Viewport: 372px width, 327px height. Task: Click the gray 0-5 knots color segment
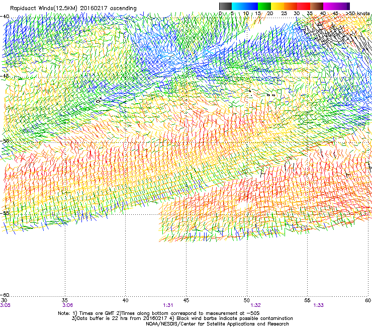coord(225,6)
